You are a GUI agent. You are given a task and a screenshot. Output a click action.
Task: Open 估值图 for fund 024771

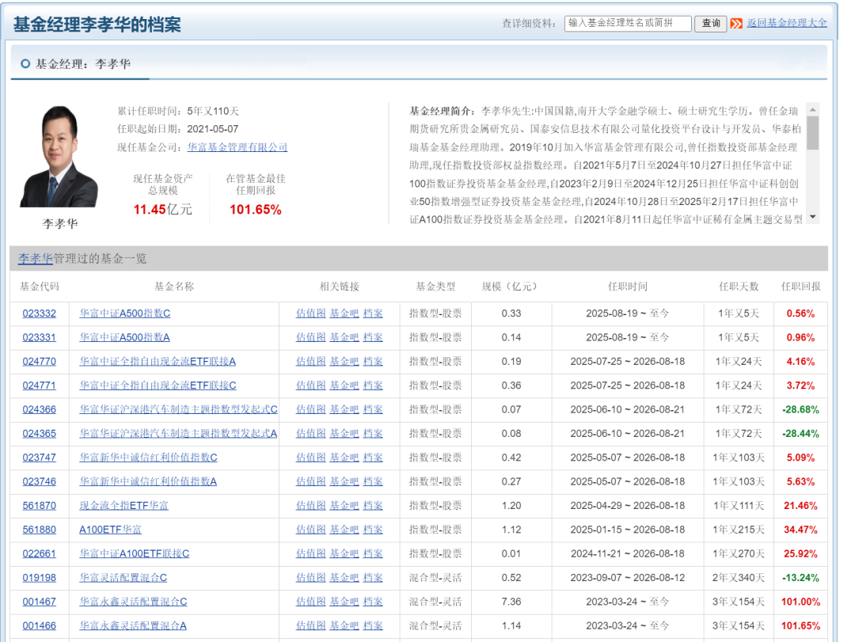[311, 386]
